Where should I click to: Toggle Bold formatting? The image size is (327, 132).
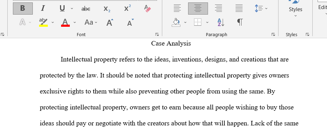[x=23, y=8]
